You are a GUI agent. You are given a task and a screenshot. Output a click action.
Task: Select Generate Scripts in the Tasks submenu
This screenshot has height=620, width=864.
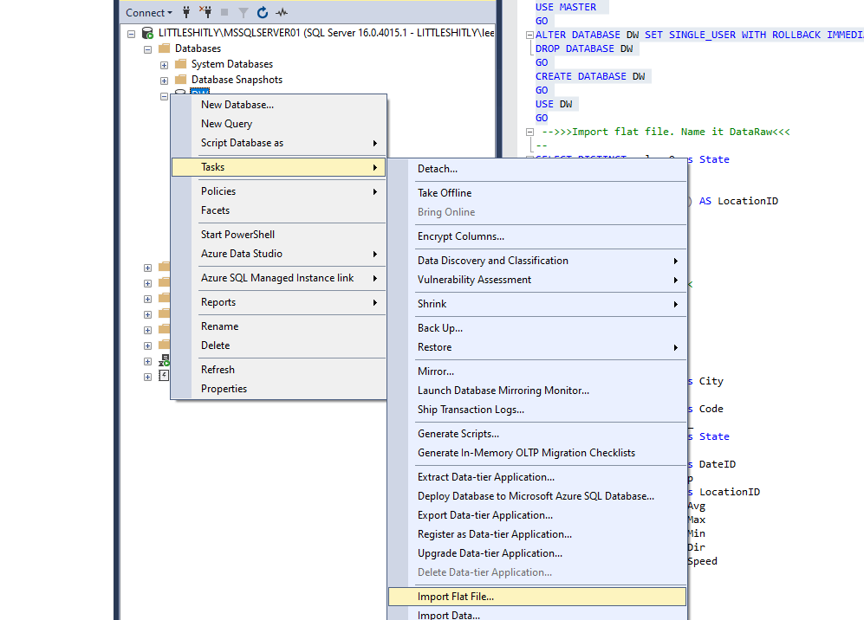(x=458, y=434)
